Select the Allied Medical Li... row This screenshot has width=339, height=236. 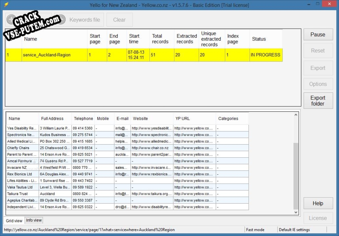(127, 141)
